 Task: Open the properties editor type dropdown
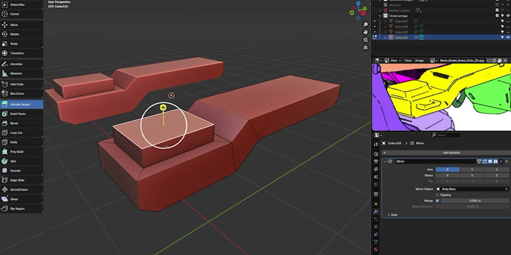pos(378,135)
